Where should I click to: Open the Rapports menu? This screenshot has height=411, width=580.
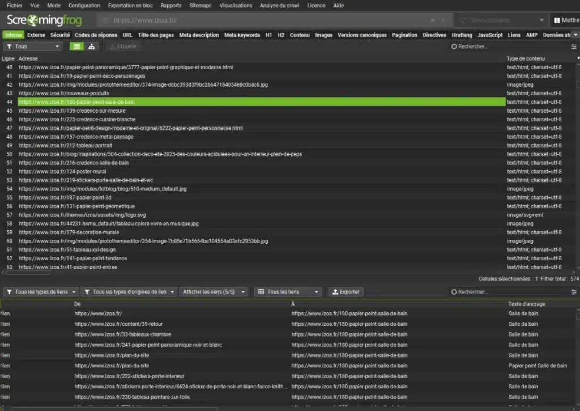pos(171,5)
